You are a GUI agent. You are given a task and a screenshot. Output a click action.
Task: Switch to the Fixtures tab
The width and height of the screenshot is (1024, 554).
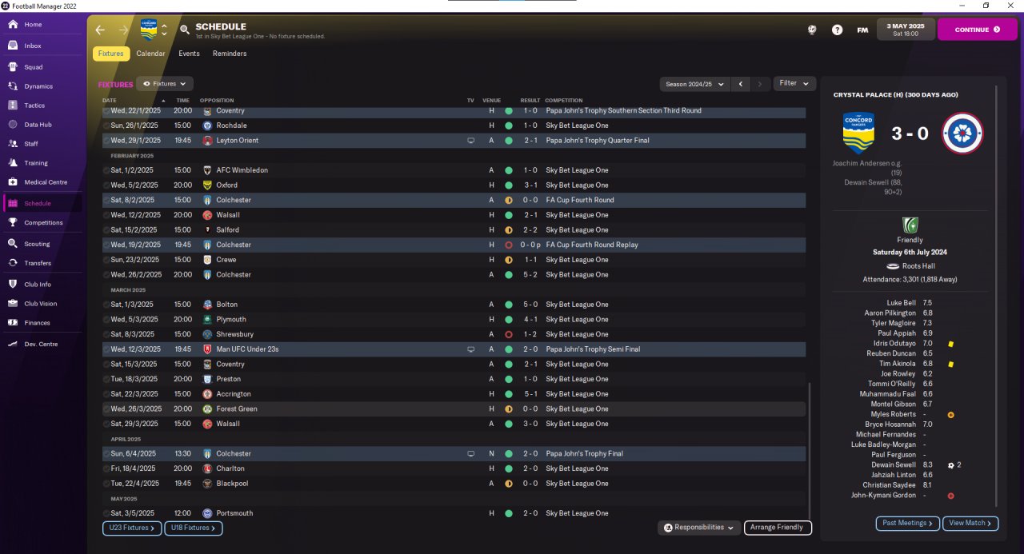click(x=111, y=54)
